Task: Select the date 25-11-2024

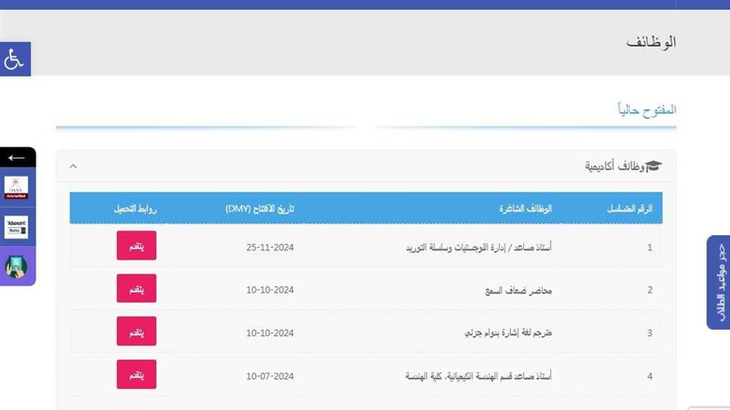Action: tap(270, 247)
